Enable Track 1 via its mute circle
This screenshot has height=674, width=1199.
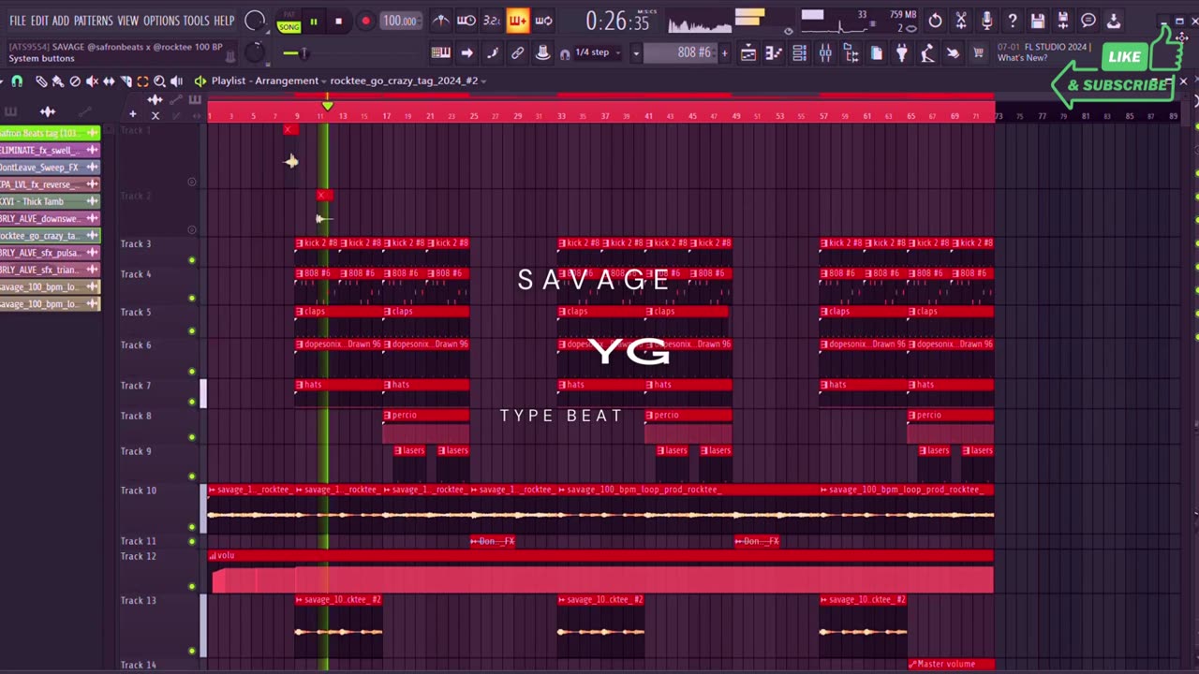pos(192,182)
